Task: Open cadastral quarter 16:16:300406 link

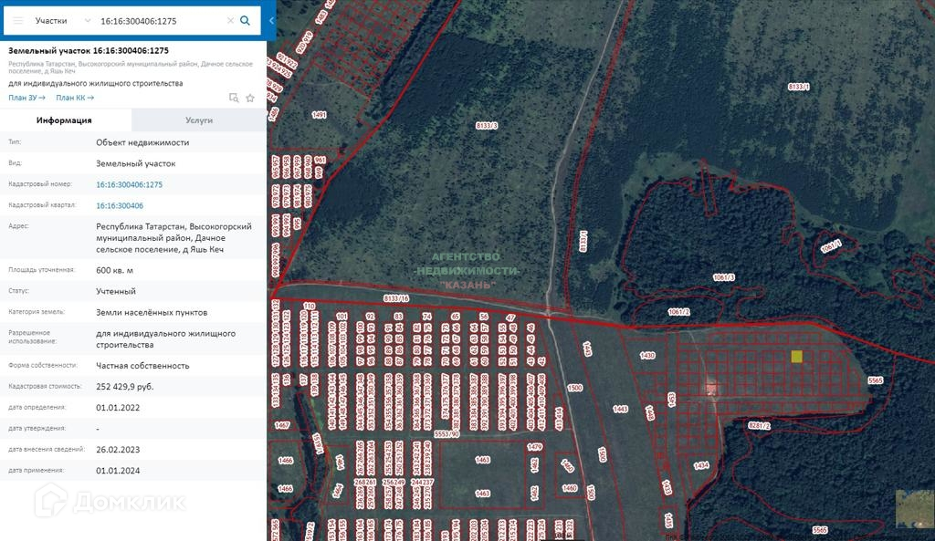Action: tap(120, 205)
